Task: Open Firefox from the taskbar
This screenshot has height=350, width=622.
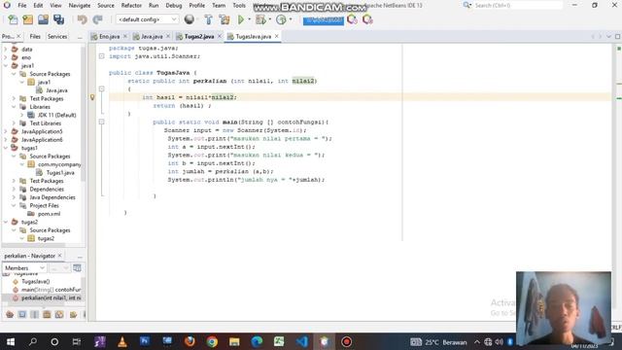Action: tap(190, 341)
